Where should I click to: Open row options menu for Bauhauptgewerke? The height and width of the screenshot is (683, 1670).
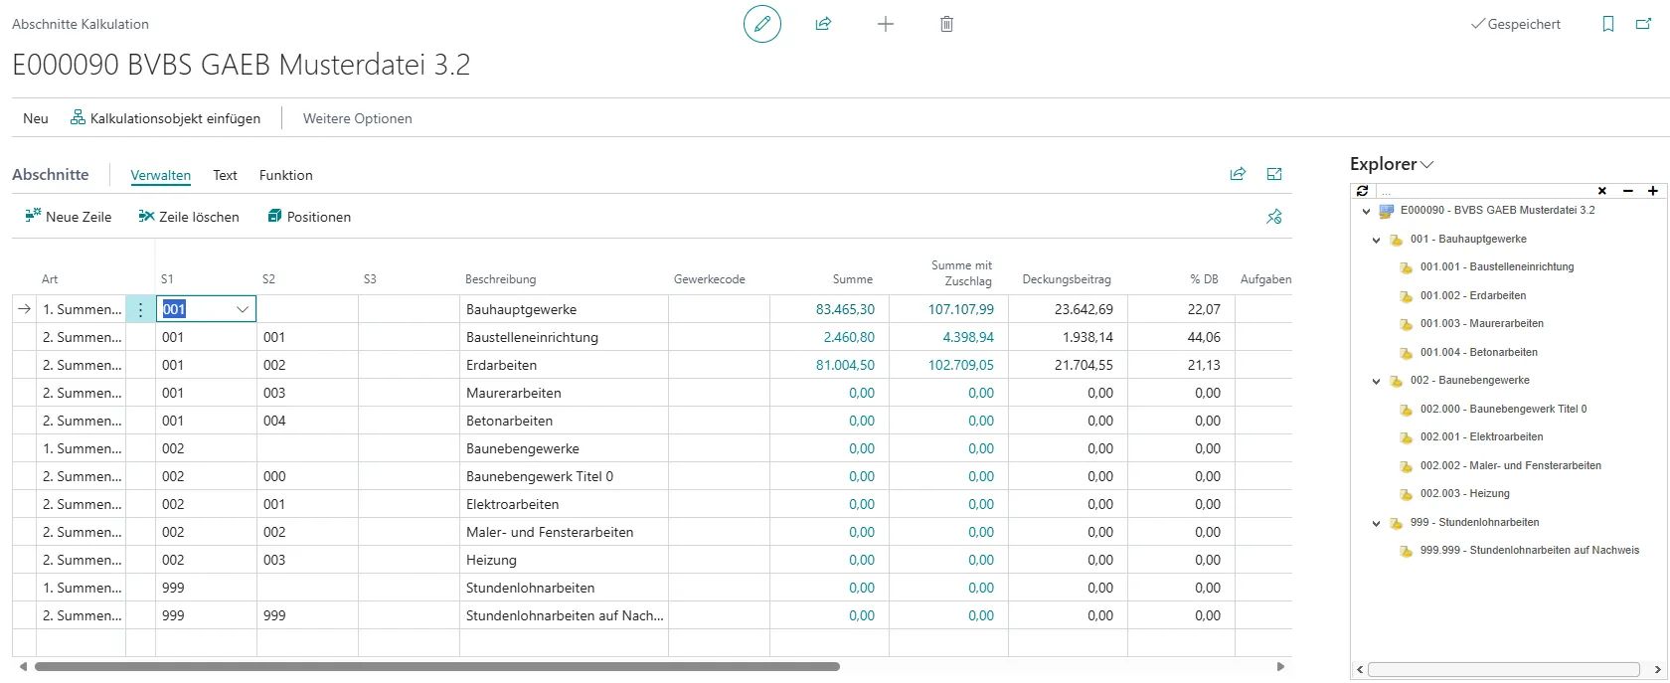click(140, 309)
